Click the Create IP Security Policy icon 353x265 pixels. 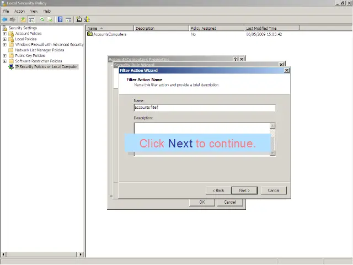(79, 19)
